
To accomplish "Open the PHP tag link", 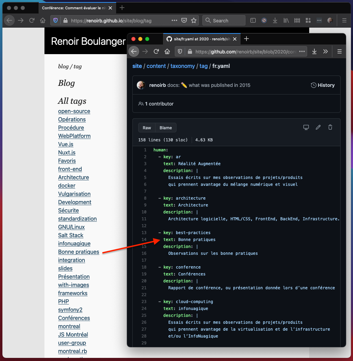I will coord(63,302).
